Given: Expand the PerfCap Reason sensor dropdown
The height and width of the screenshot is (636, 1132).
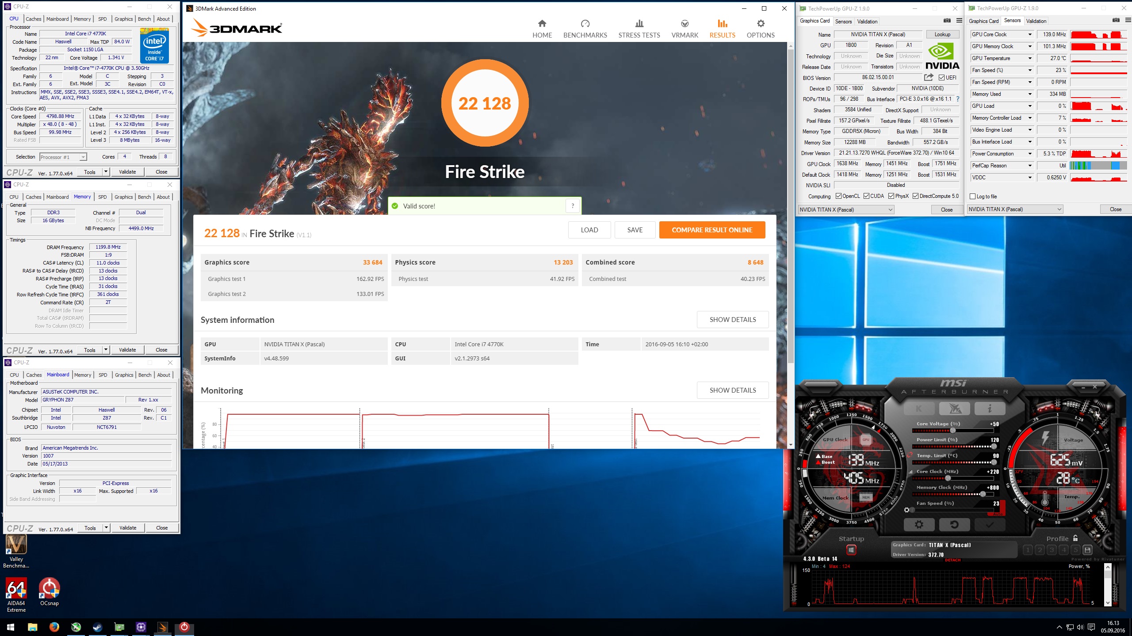Looking at the screenshot, I should [1030, 166].
